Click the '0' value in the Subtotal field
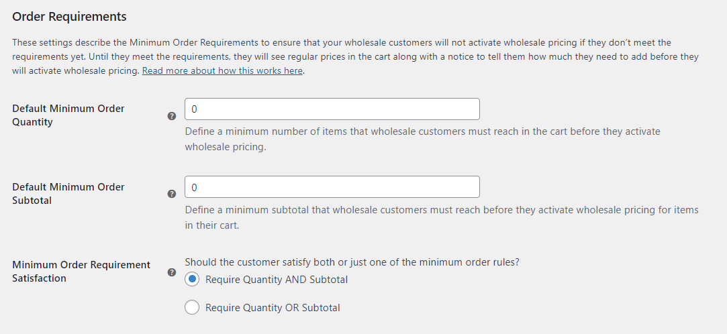Image resolution: width=727 pixels, height=334 pixels. (195, 187)
